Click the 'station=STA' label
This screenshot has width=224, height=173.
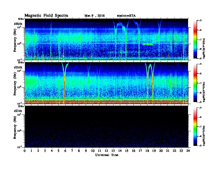126,16
